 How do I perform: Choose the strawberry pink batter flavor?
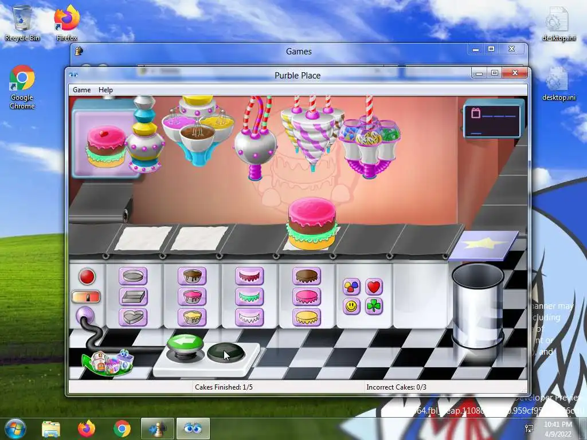[x=192, y=297]
